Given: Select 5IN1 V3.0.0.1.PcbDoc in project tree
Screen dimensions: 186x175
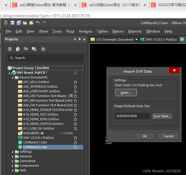Looking at the screenshot, I should pyautogui.click(x=39, y=138).
